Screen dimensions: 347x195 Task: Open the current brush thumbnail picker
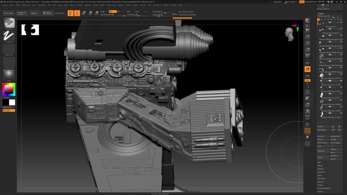tap(9, 23)
